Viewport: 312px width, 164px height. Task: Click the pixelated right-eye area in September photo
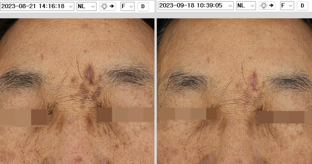click(x=285, y=117)
